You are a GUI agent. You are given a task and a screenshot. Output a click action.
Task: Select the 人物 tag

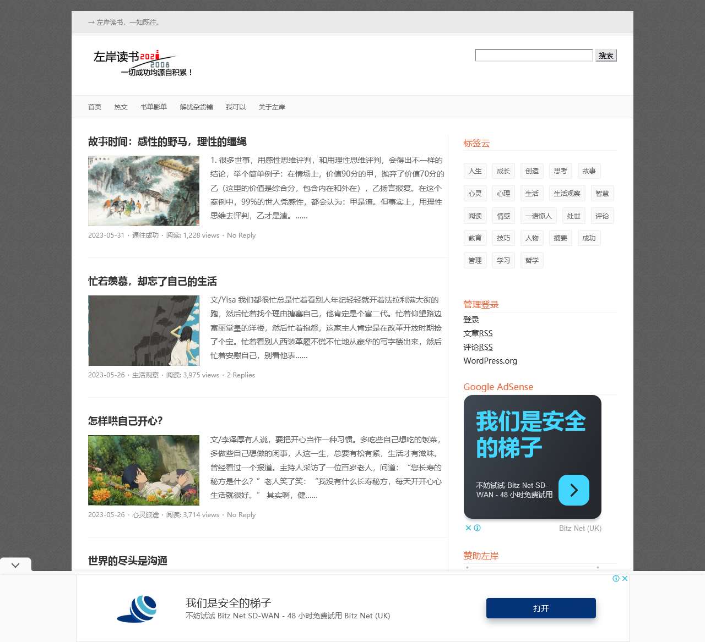pos(532,238)
